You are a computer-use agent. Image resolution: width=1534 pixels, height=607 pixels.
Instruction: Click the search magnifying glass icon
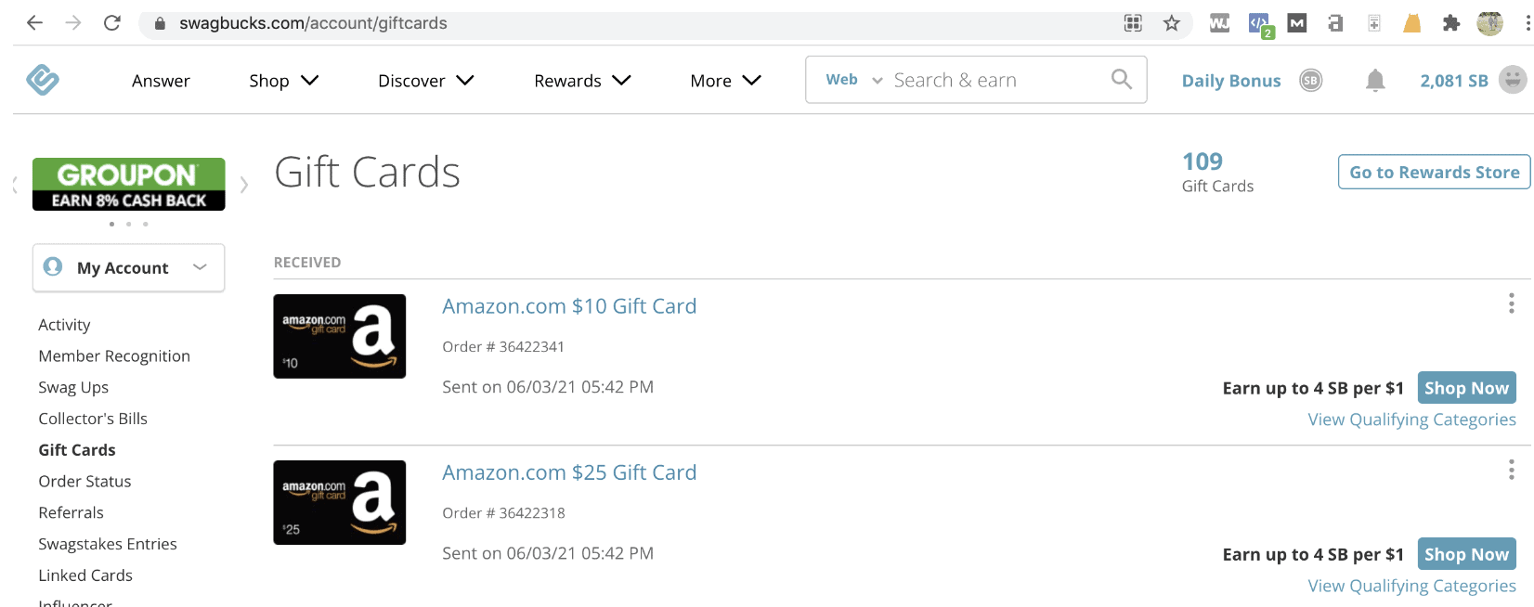click(1121, 79)
